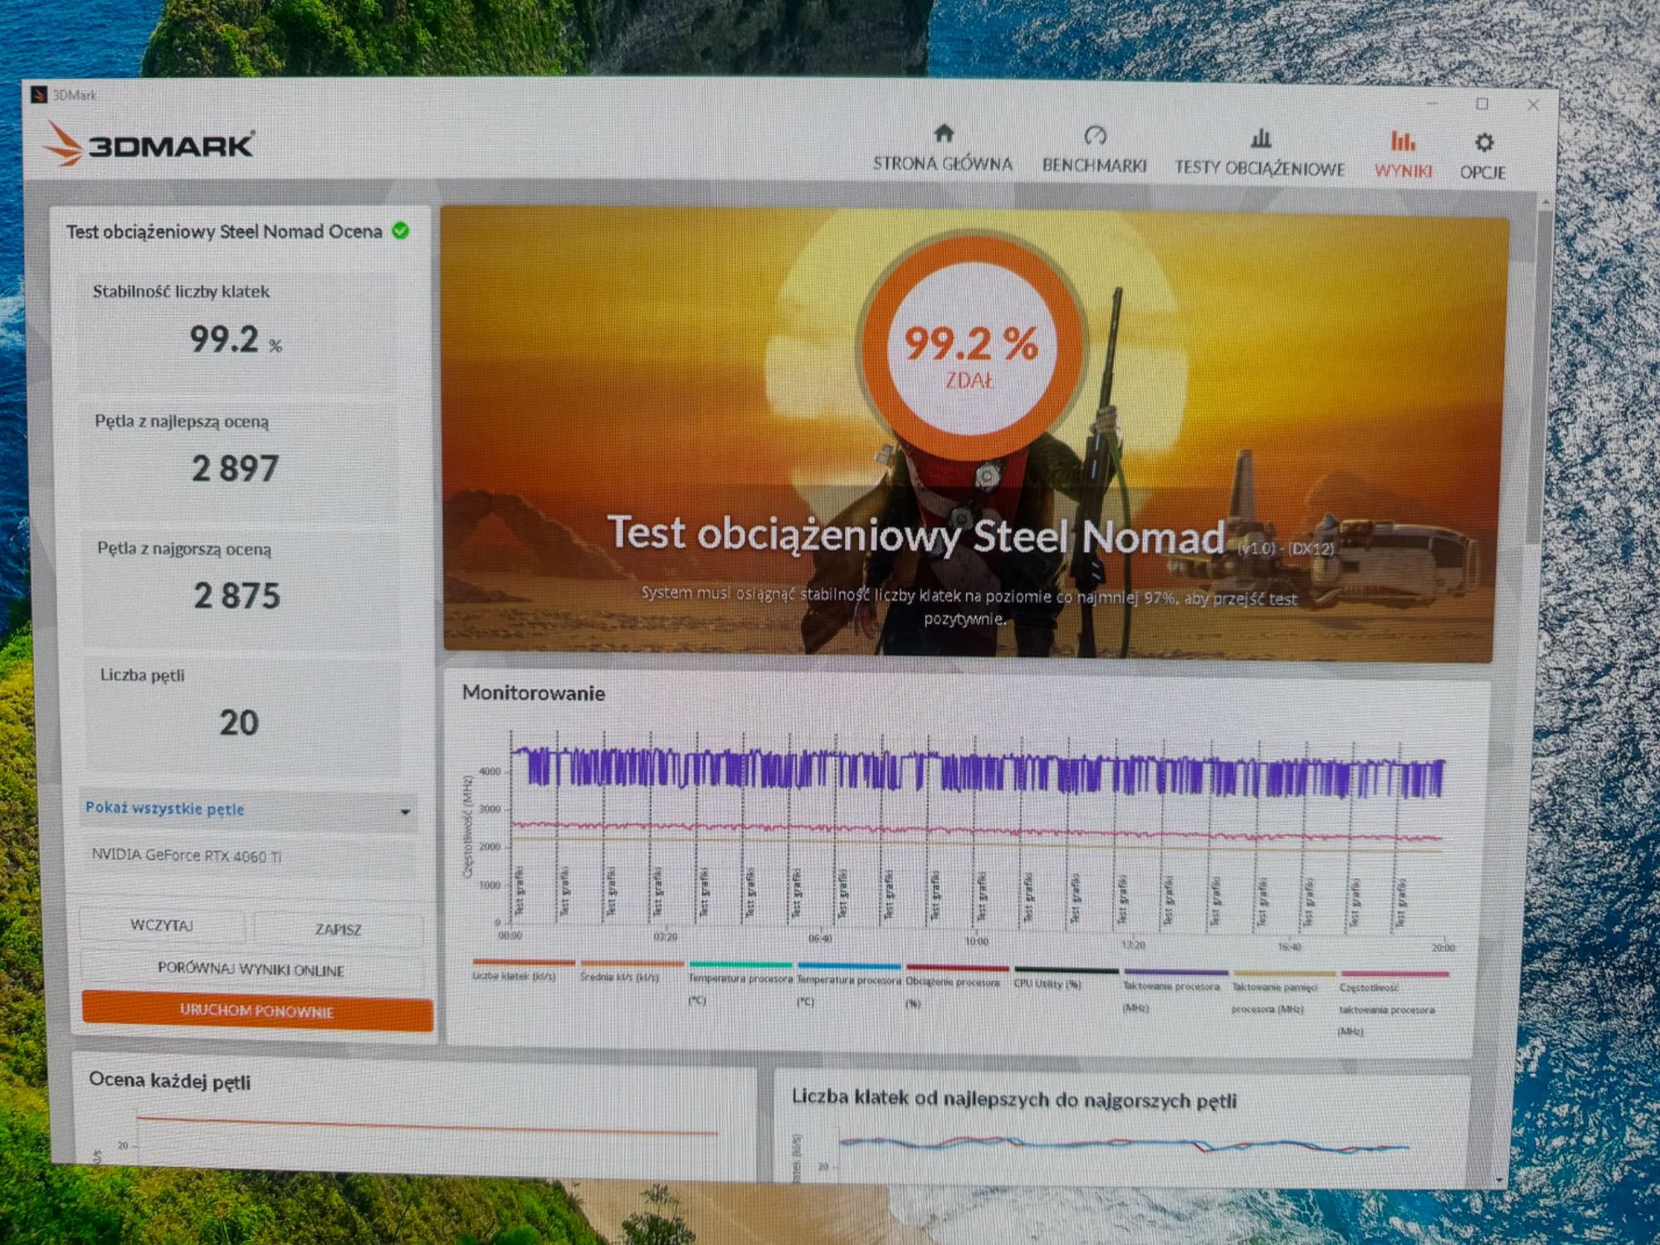1660x1245 pixels.
Task: Click the STRONA GŁÓWNA label
Action: 943,164
